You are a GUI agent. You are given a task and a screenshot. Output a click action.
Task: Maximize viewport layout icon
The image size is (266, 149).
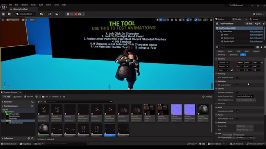click(x=211, y=20)
